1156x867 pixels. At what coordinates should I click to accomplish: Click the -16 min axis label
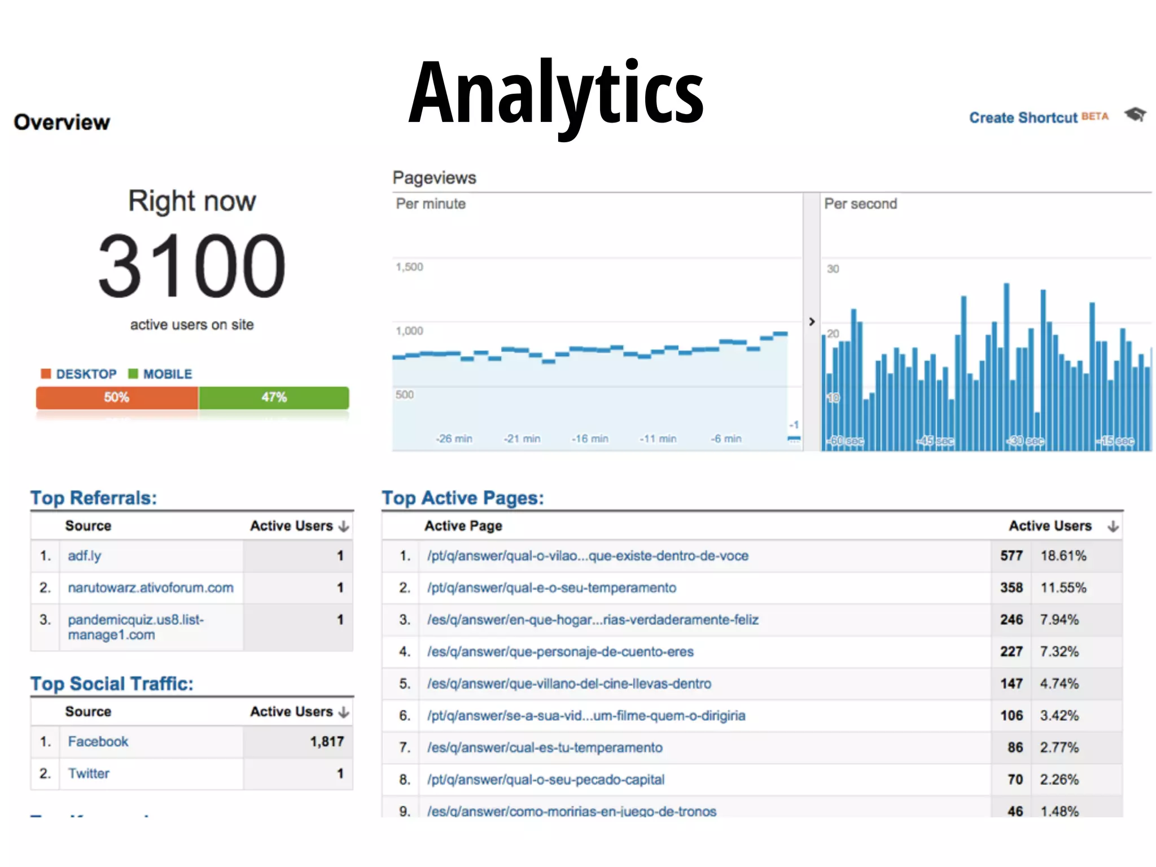point(590,439)
